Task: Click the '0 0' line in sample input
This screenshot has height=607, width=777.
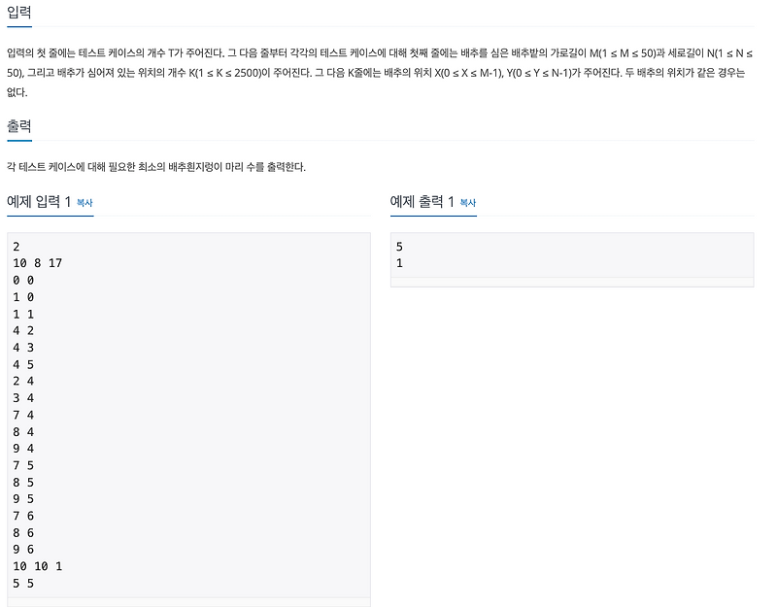Action: click(x=23, y=280)
